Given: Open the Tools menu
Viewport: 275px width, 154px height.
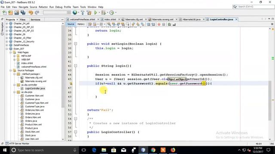Looking at the screenshot, I should [x=83, y=7].
